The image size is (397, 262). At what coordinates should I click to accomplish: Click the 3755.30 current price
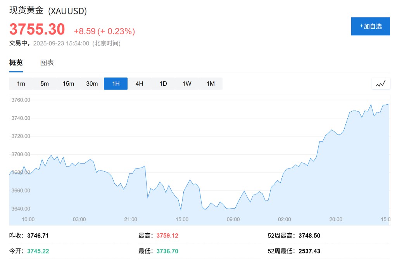coord(37,29)
